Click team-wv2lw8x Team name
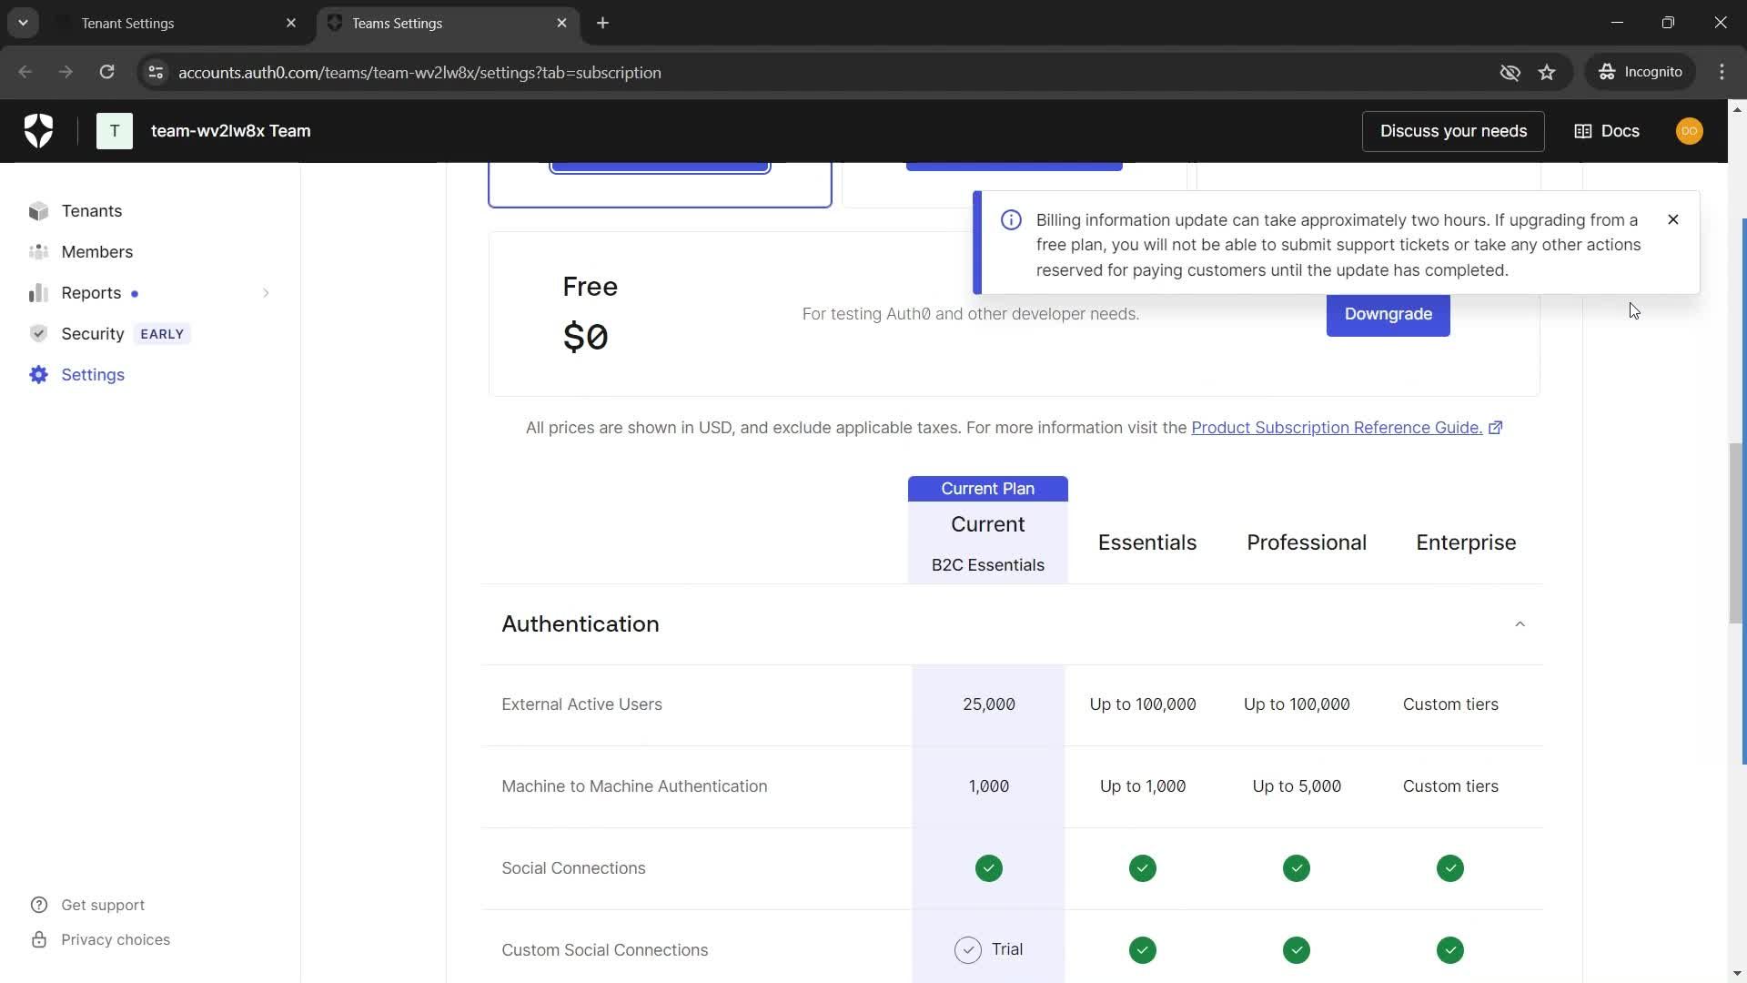 coord(230,131)
